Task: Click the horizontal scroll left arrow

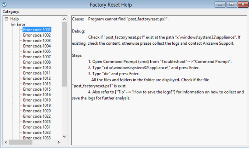Action: pyautogui.click(x=6, y=142)
